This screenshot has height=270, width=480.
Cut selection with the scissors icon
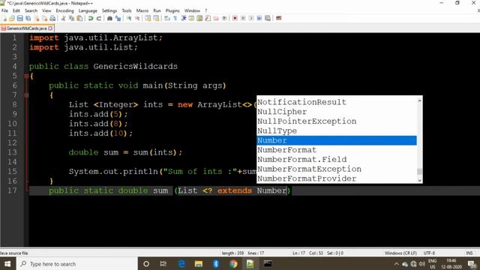tap(63, 18)
